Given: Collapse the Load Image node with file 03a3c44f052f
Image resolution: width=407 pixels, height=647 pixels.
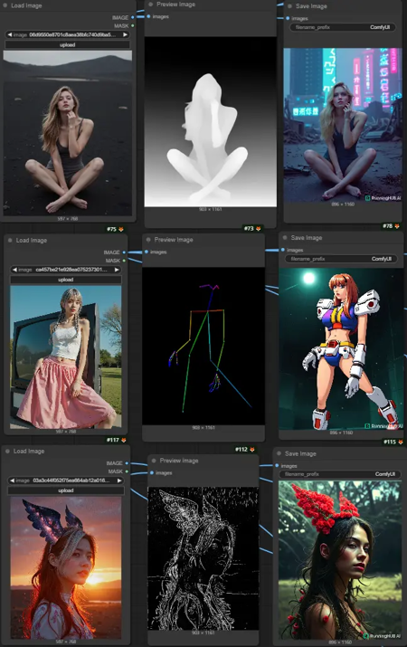Looking at the screenshot, I should (7, 451).
